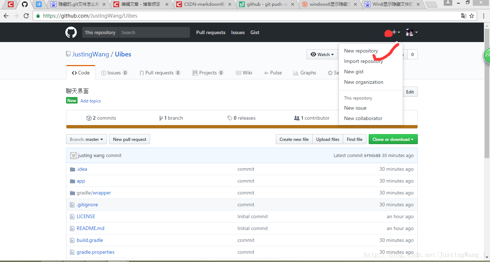Click the browser back arrow
This screenshot has width=490, height=262.
pyautogui.click(x=6, y=16)
